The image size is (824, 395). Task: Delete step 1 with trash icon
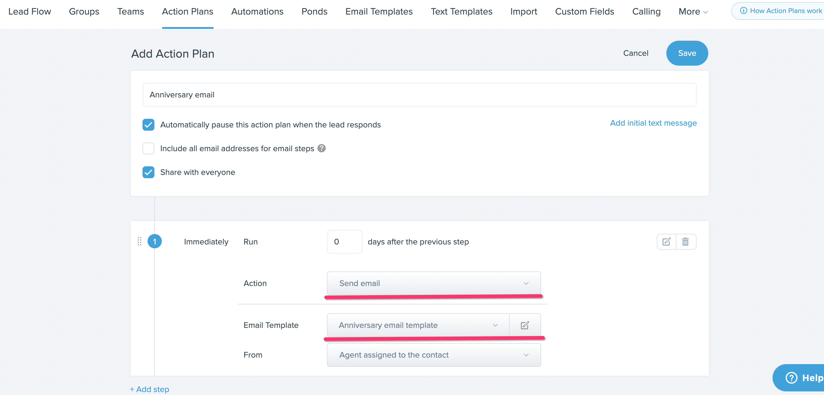(685, 242)
